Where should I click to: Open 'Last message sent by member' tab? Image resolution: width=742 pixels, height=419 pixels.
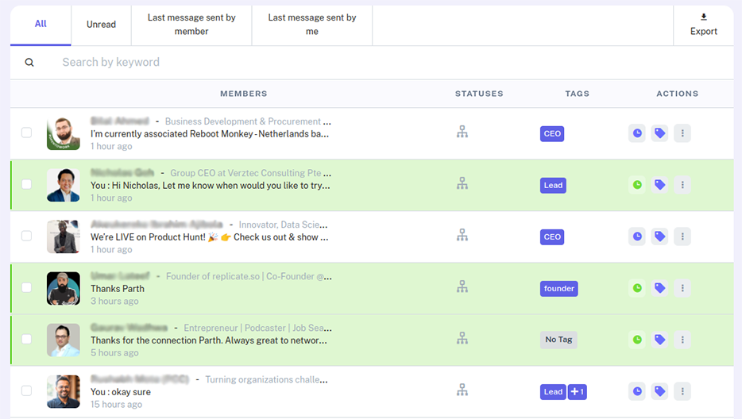191,25
